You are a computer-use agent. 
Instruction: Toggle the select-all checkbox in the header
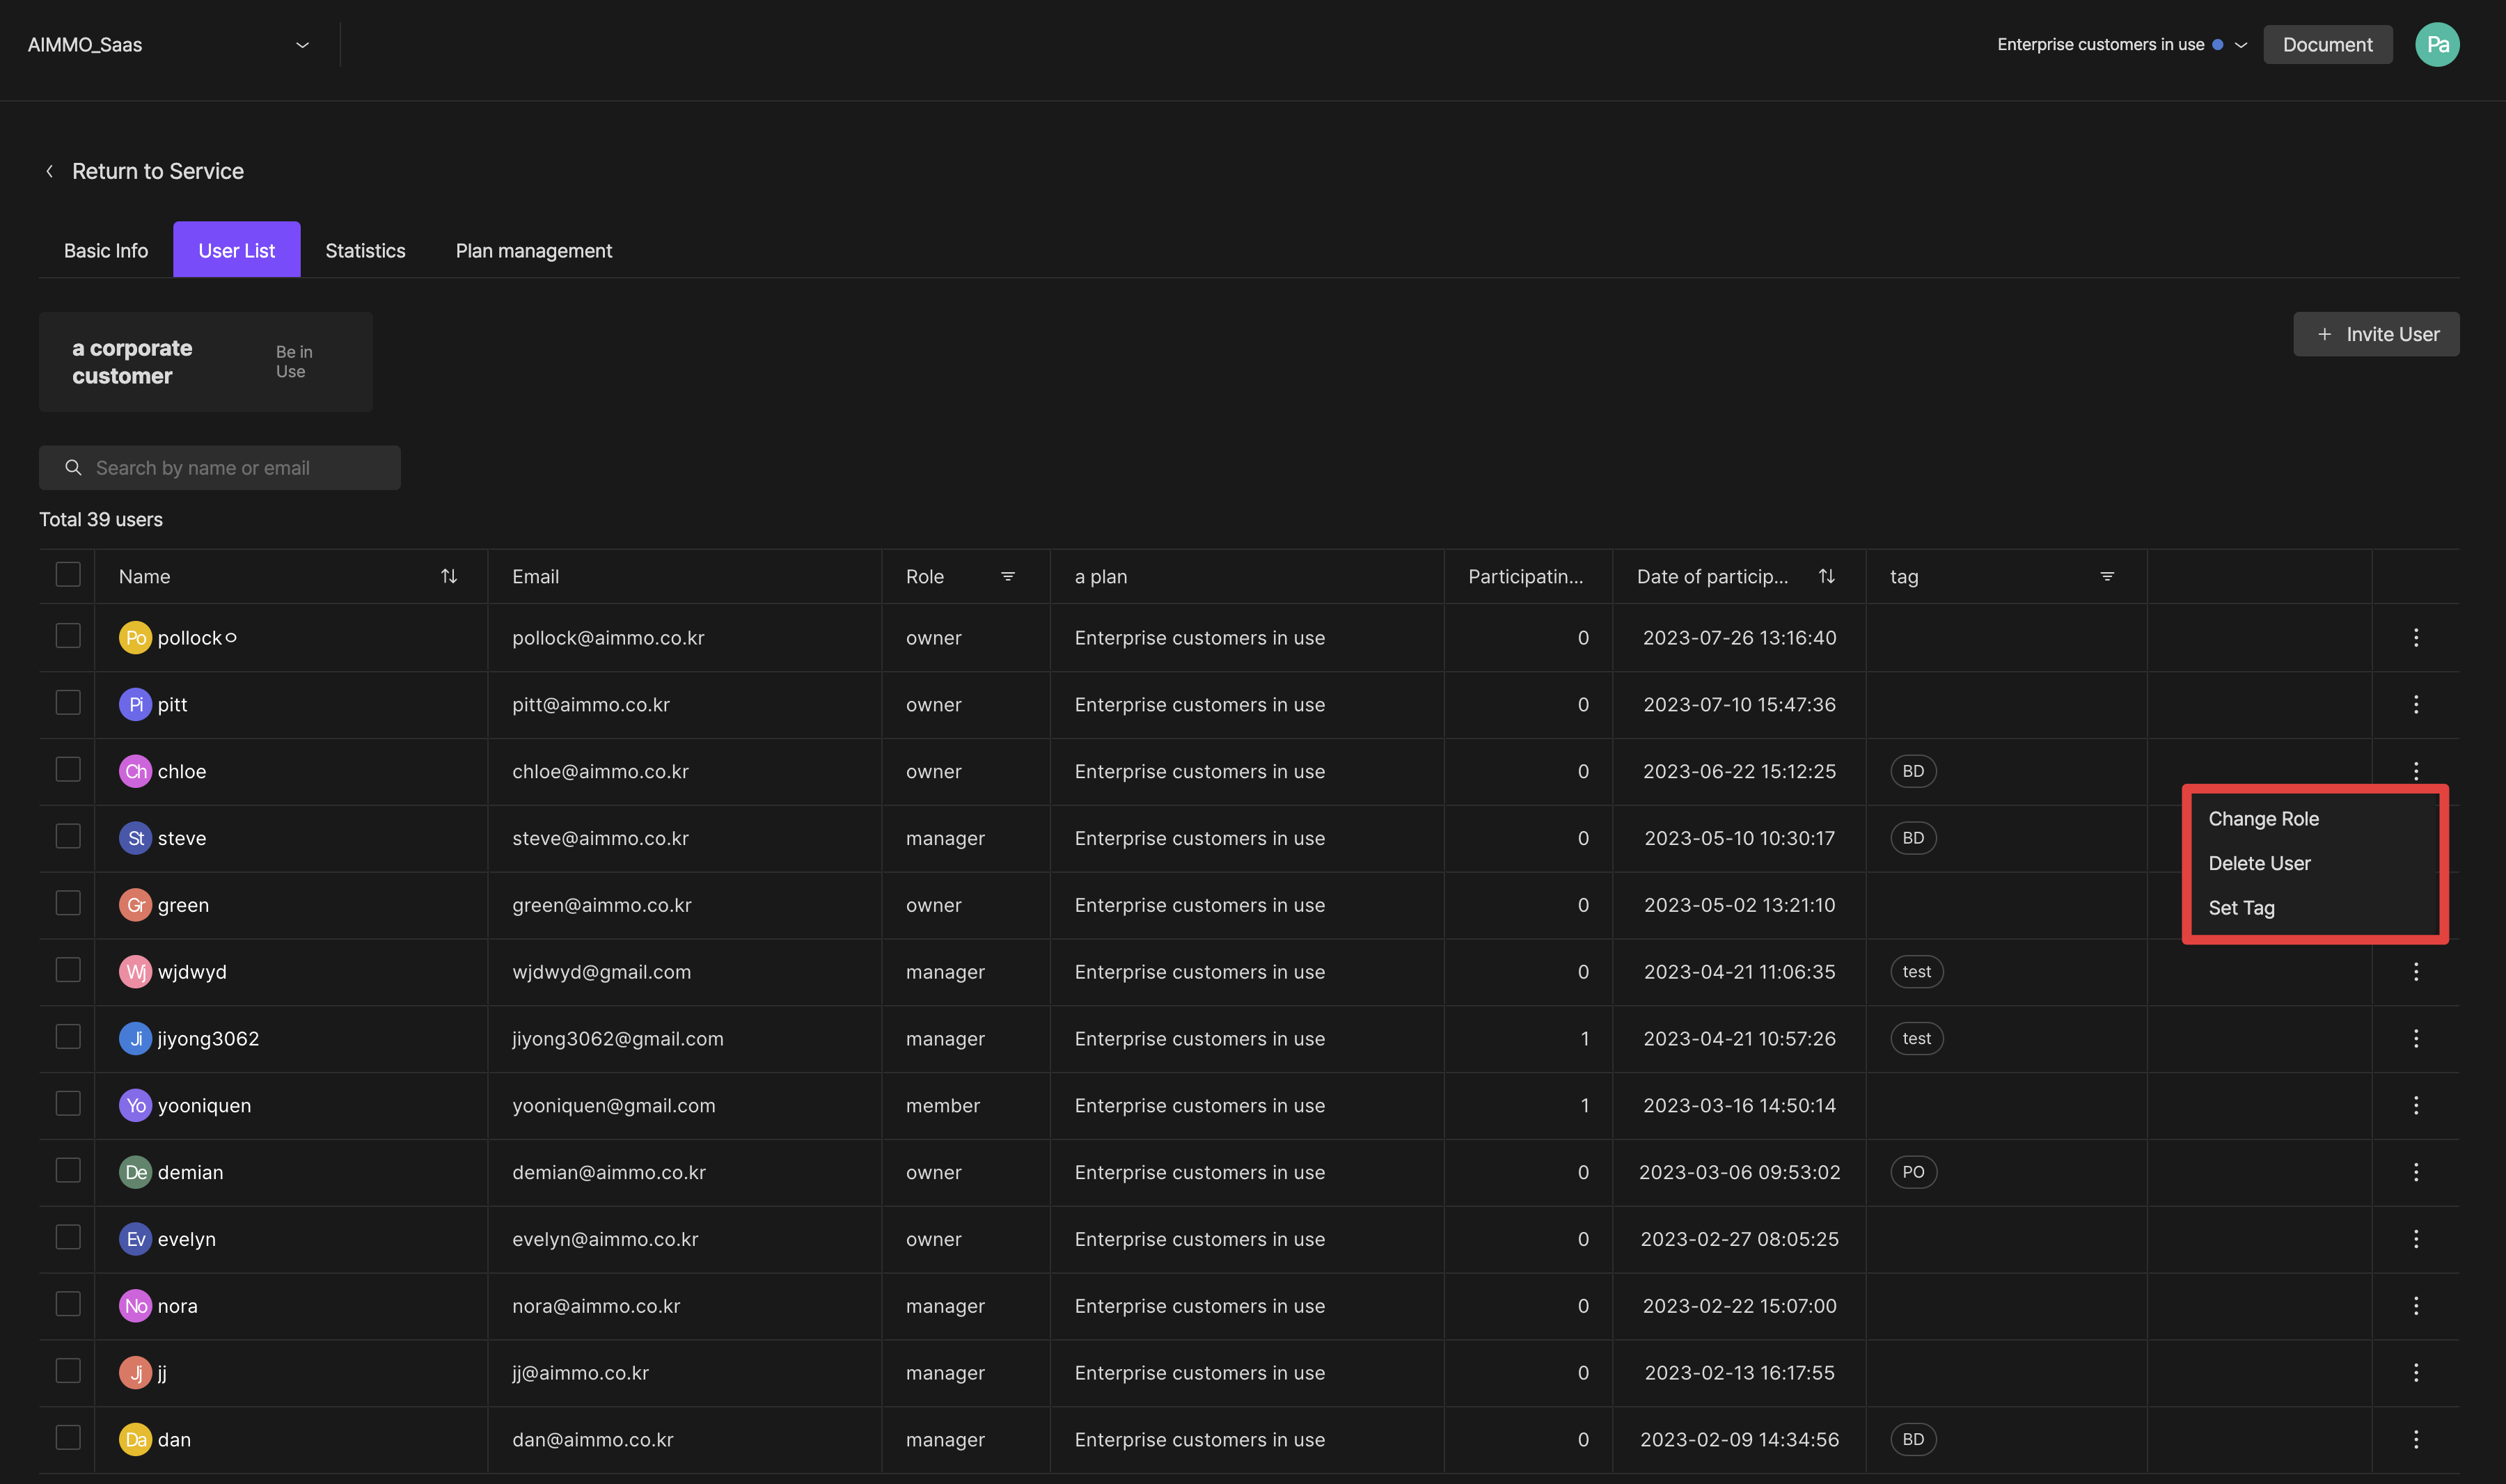68,574
